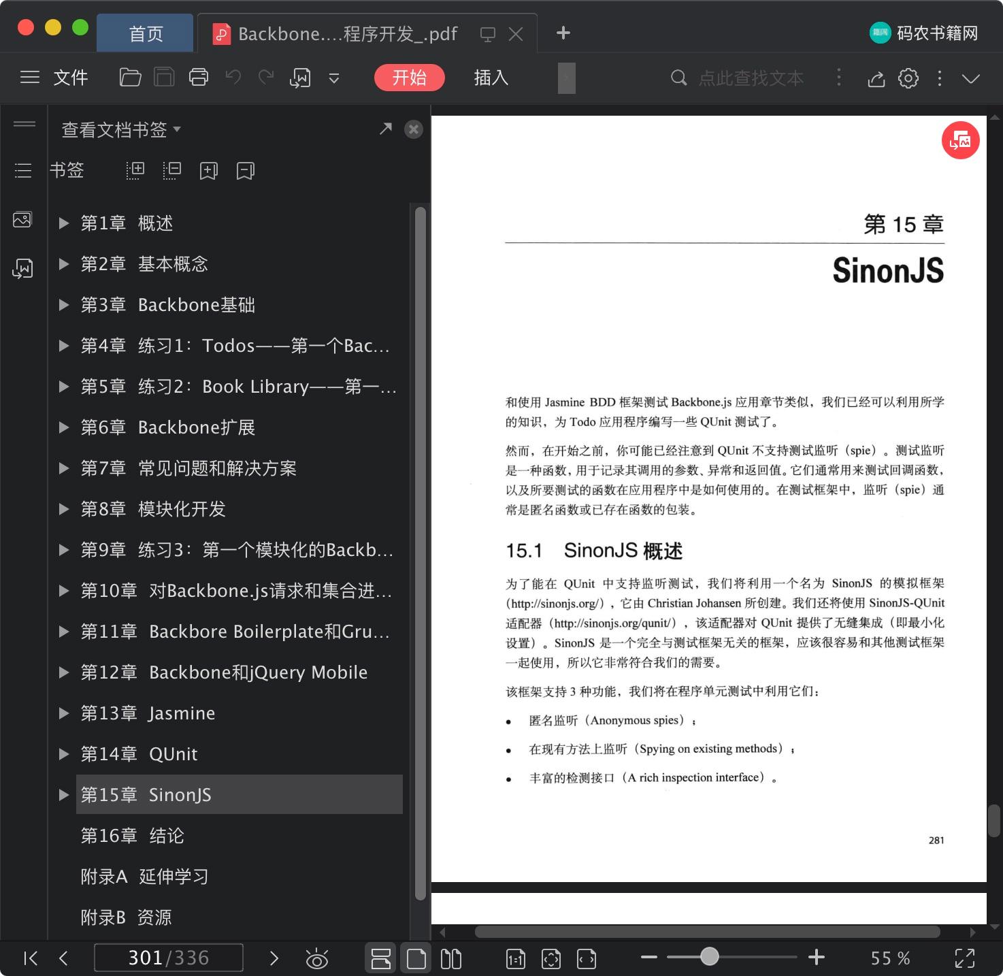The width and height of the screenshot is (1003, 976).
Task: Adjust the zoom slider handle
Action: tap(710, 956)
